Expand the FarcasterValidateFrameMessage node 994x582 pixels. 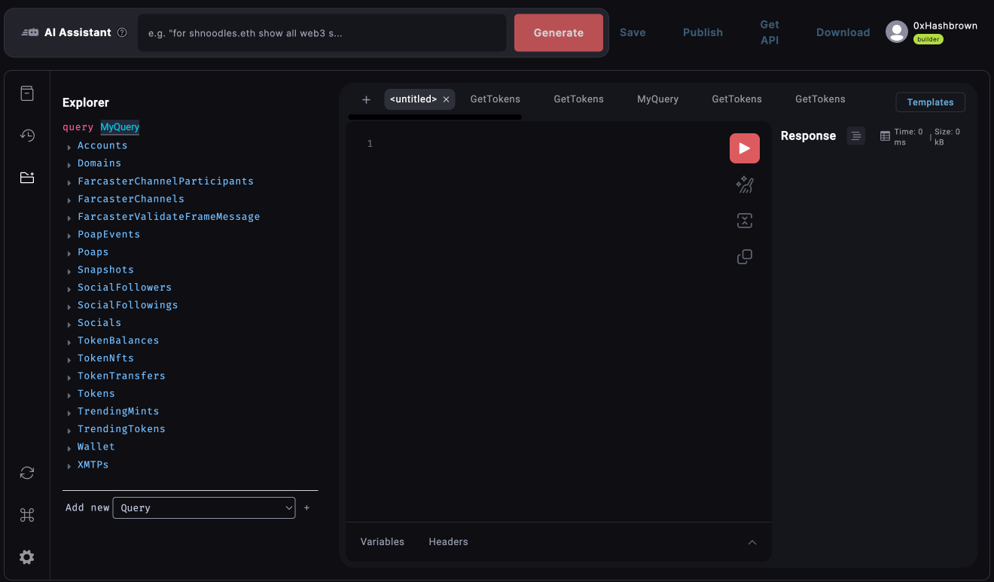pyautogui.click(x=69, y=218)
